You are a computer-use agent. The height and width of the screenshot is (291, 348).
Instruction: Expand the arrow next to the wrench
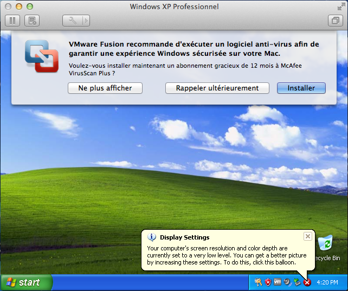(x=86, y=21)
